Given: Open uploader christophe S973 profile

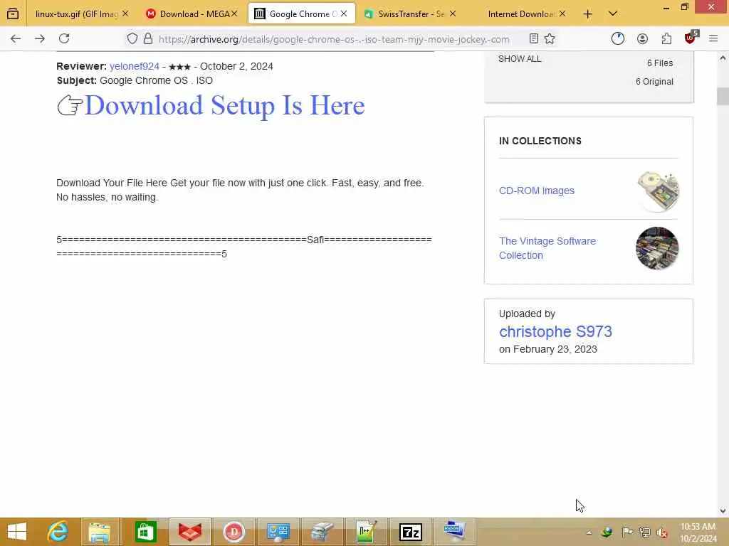Looking at the screenshot, I should pos(555,331).
